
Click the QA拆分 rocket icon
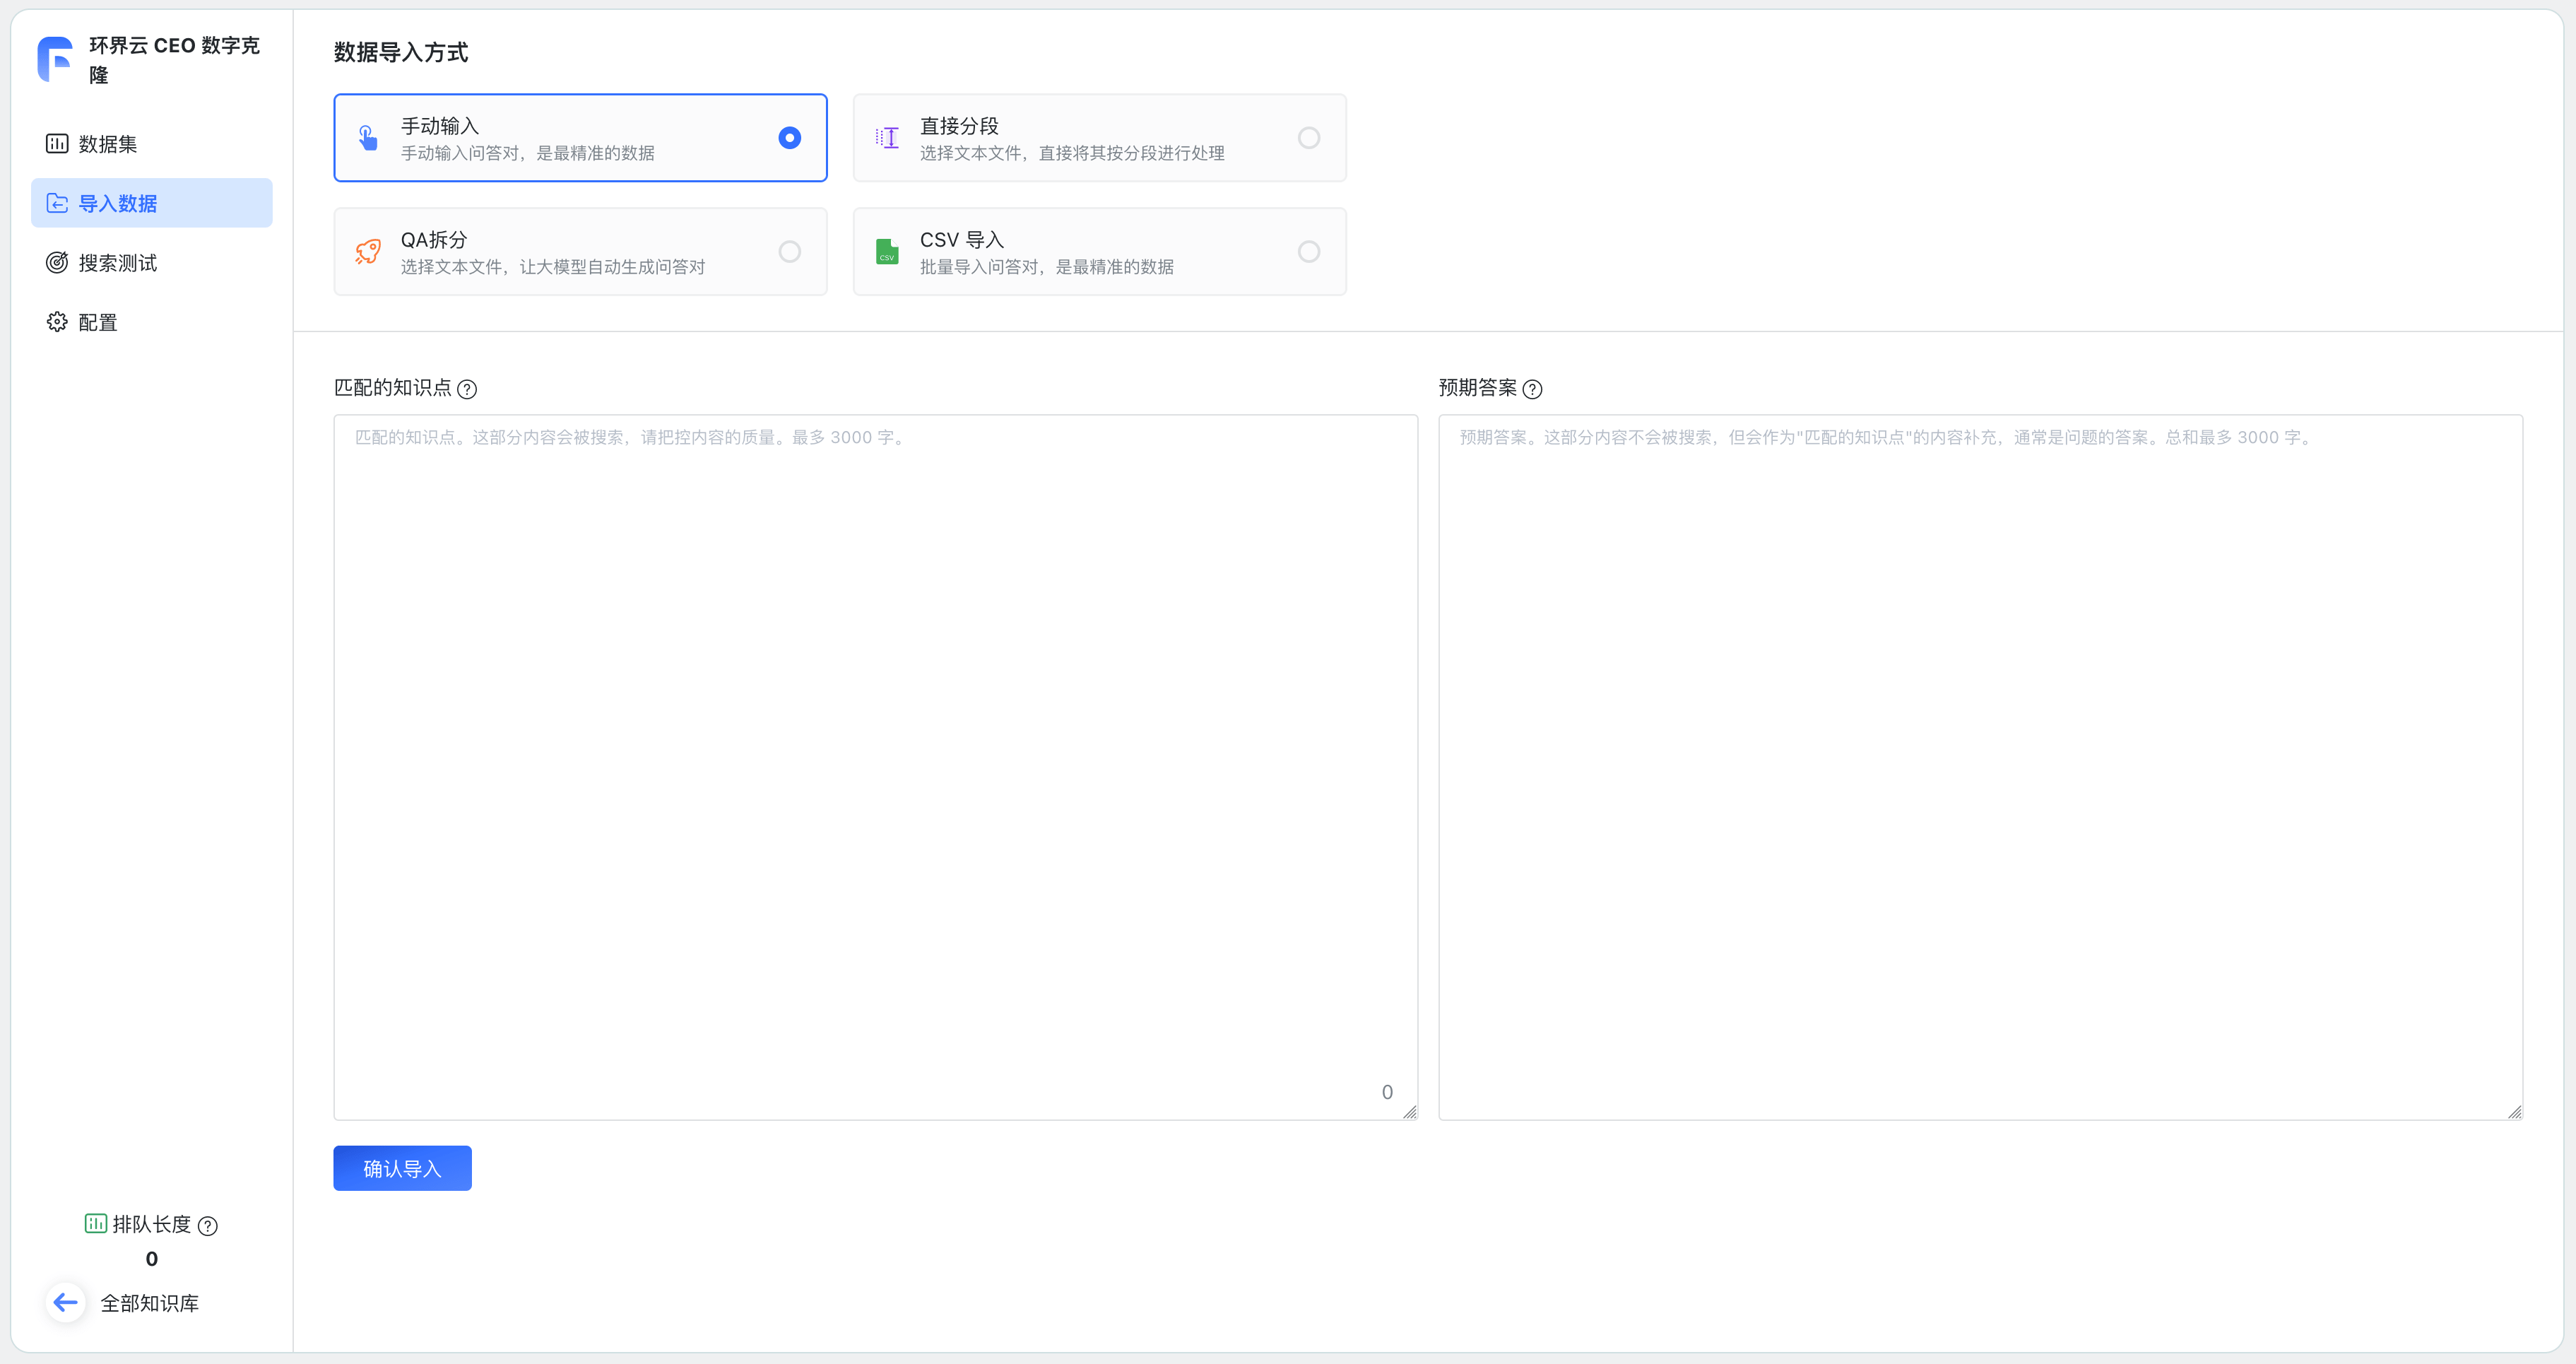coord(368,252)
